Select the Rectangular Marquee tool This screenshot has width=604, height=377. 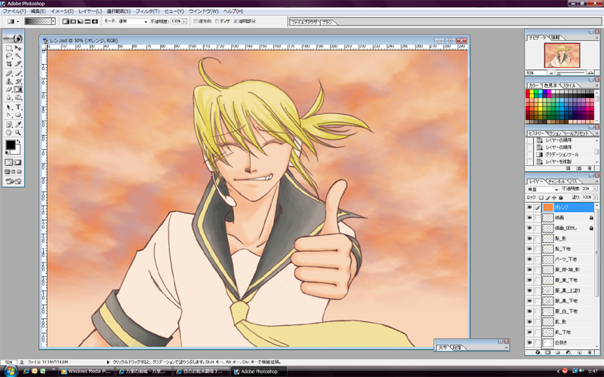(x=8, y=48)
